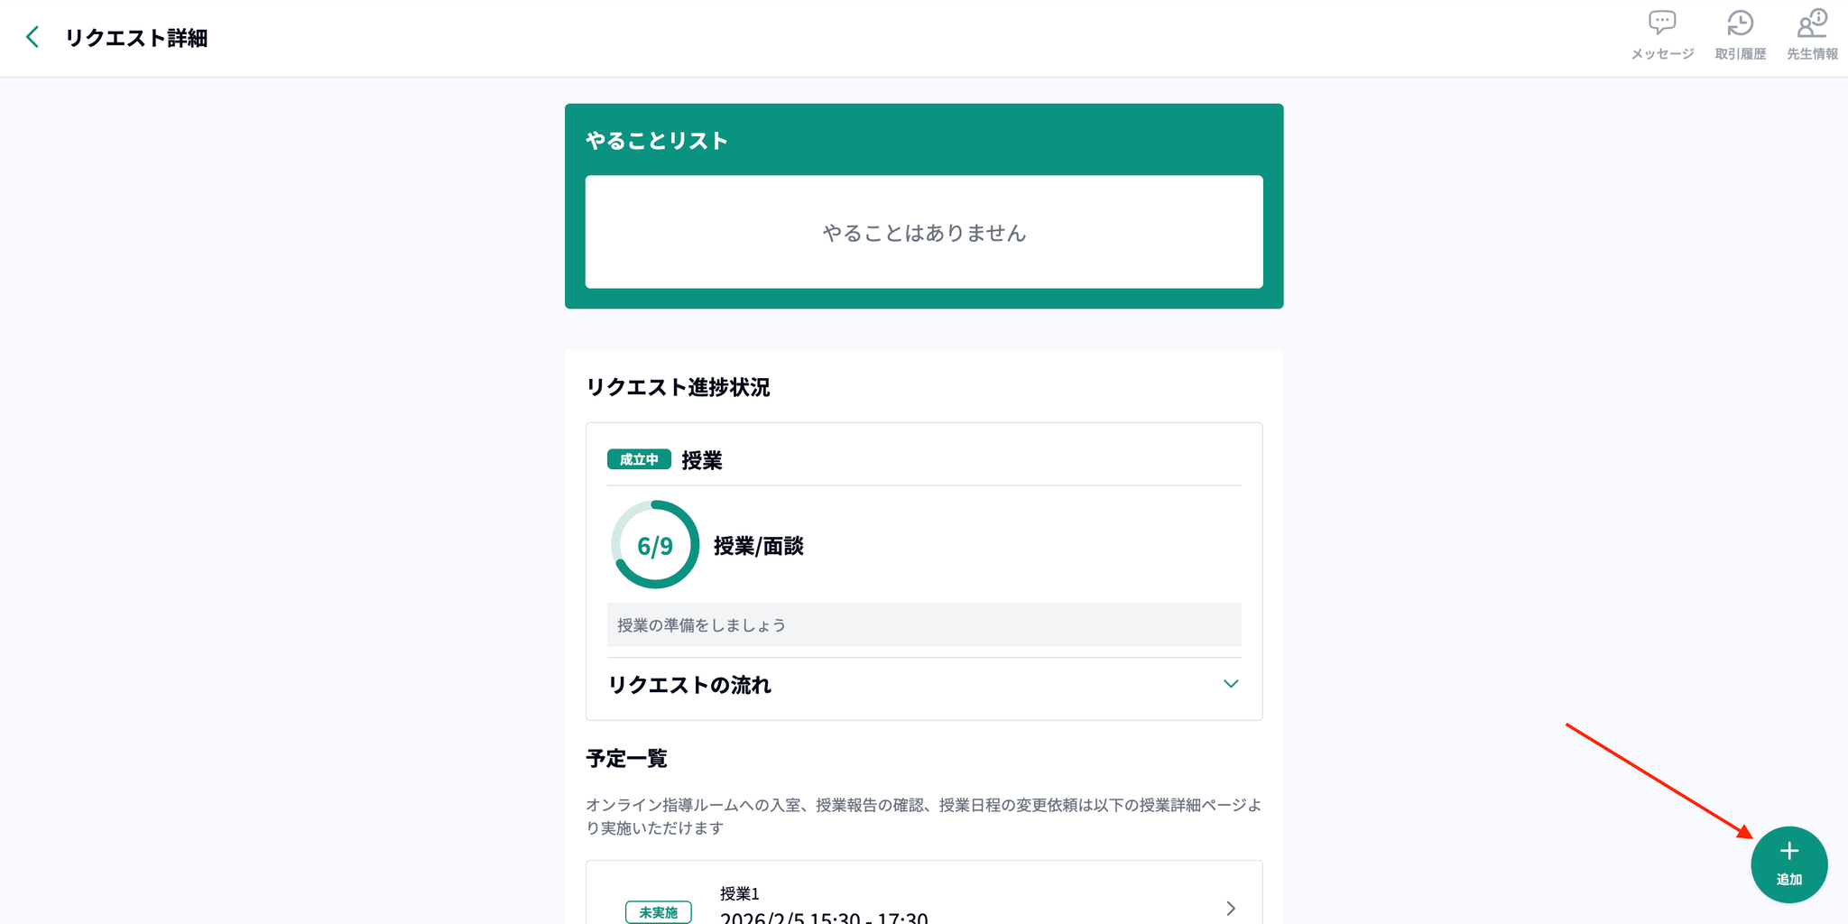Click the 6/9 circular progress ring
Image resolution: width=1848 pixels, height=924 pixels.
(655, 545)
